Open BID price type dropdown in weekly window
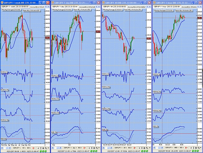 29,148
